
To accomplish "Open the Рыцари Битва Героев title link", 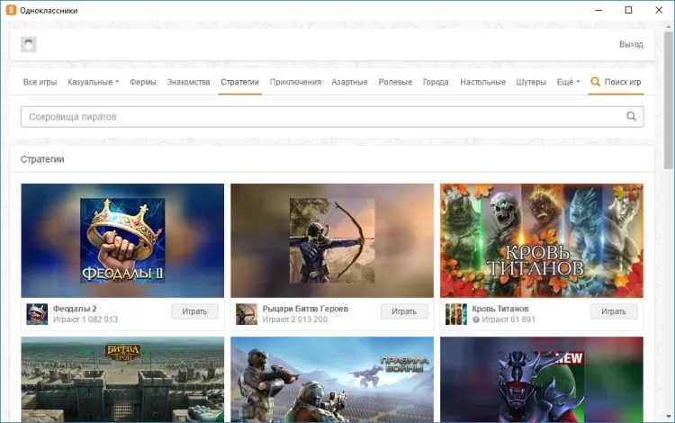I will 305,309.
